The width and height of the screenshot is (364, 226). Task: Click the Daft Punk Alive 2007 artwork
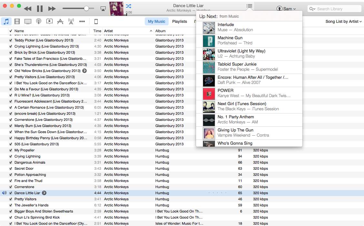point(209,81)
